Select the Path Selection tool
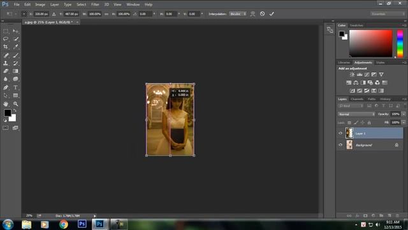 (6, 95)
